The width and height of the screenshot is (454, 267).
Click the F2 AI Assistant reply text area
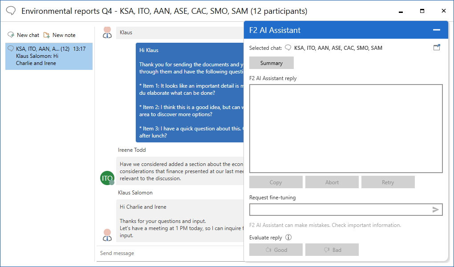click(x=346, y=129)
